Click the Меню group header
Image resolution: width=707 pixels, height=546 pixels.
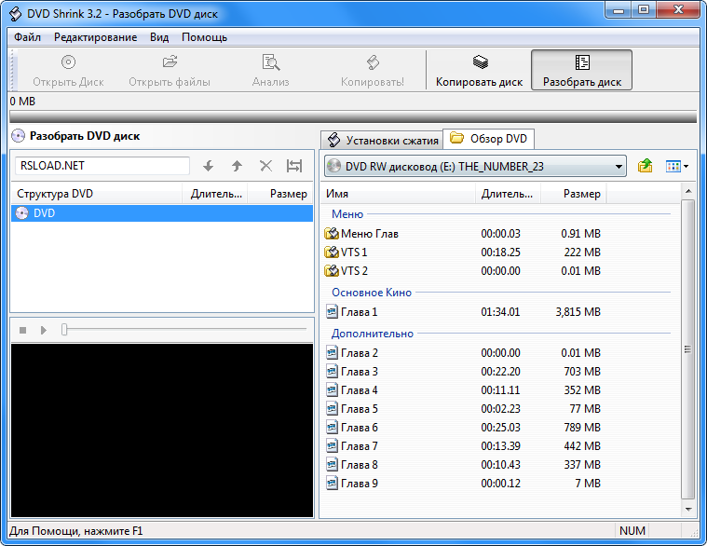tap(347, 214)
